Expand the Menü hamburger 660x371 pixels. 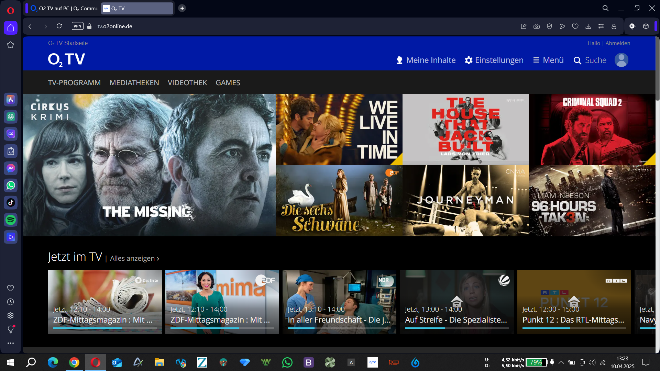coord(548,60)
